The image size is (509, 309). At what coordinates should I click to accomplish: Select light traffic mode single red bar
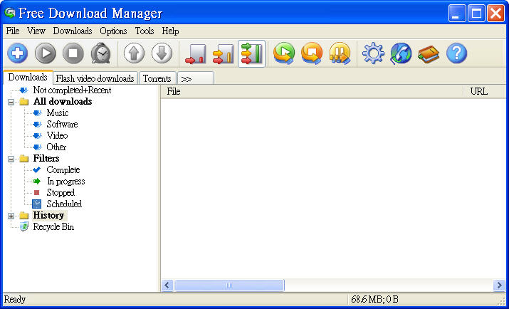(x=196, y=54)
